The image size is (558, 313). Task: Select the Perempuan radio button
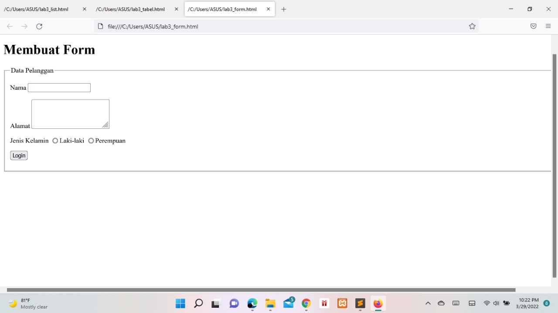pyautogui.click(x=91, y=141)
